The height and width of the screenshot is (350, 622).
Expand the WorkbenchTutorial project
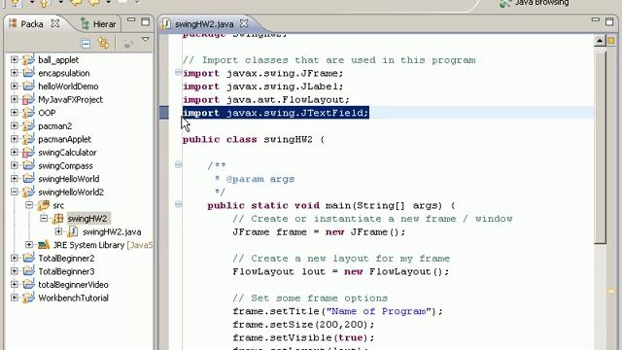(x=15, y=298)
